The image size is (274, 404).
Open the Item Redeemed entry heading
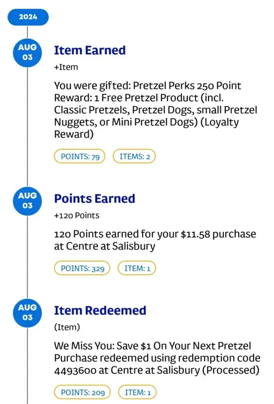coord(100,311)
